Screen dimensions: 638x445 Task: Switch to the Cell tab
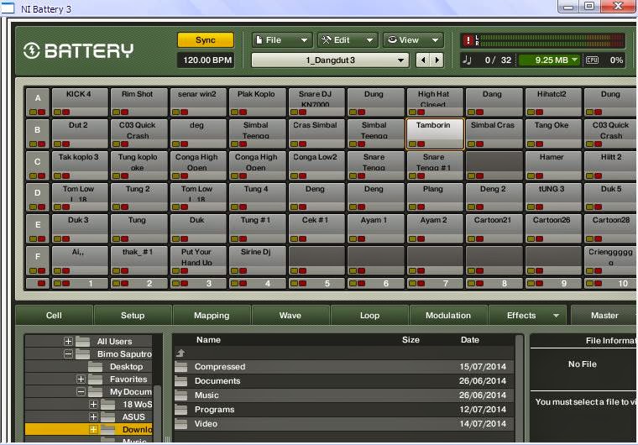(x=54, y=316)
